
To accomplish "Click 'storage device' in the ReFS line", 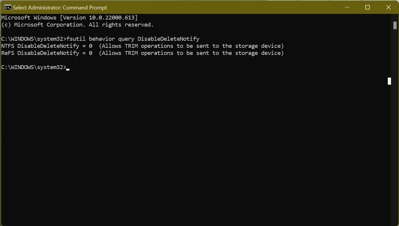I will pos(259,53).
